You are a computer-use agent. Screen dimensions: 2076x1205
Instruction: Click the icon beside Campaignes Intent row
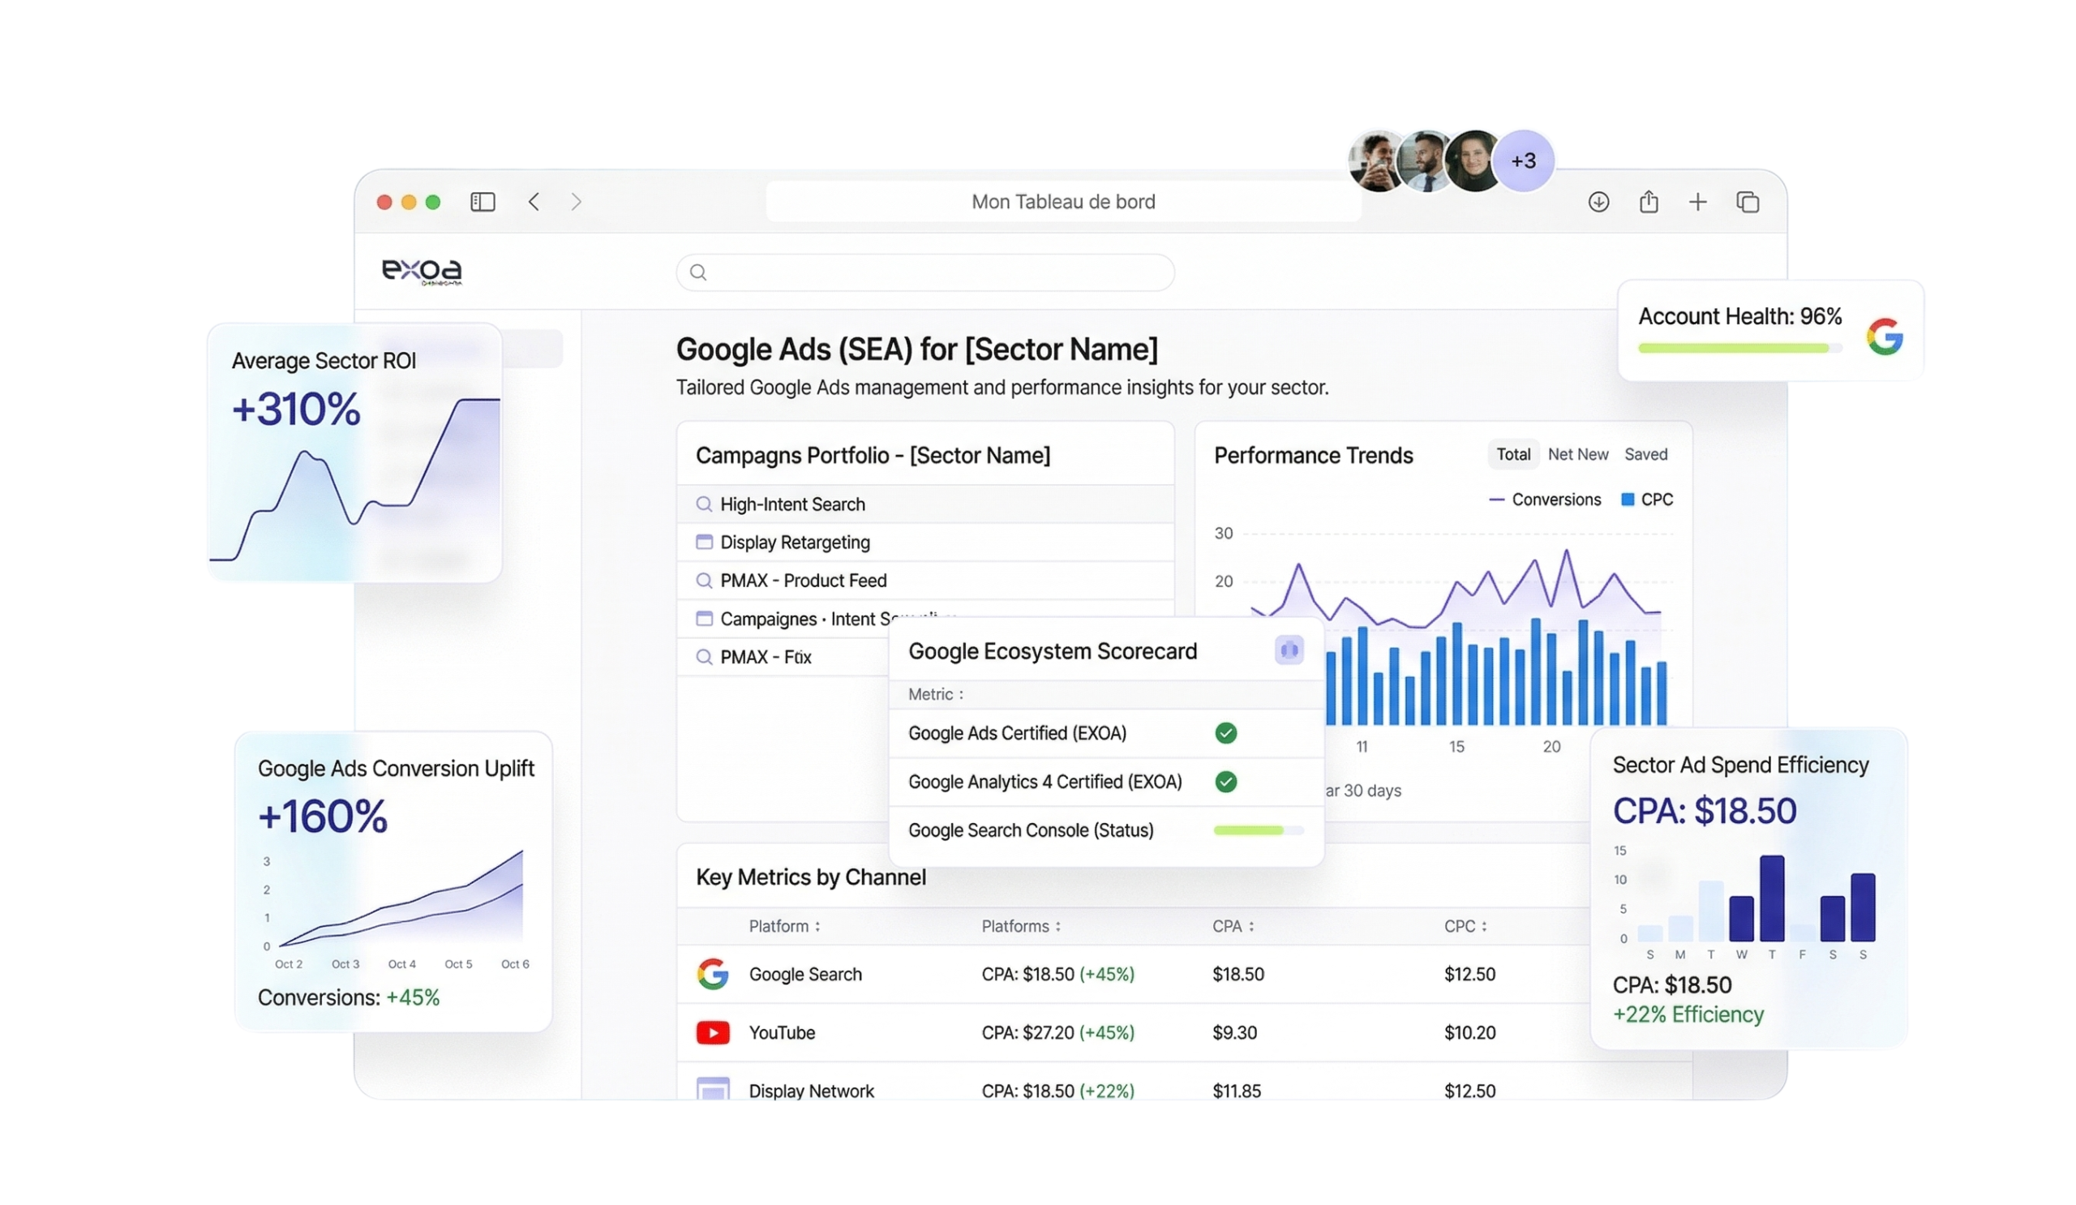pyautogui.click(x=704, y=618)
